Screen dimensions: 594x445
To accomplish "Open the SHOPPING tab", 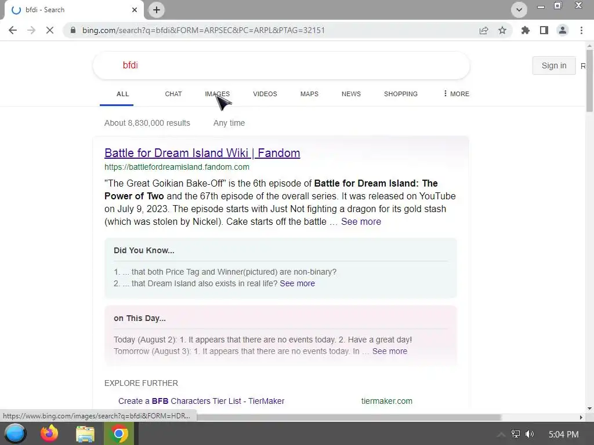I will pyautogui.click(x=400, y=94).
